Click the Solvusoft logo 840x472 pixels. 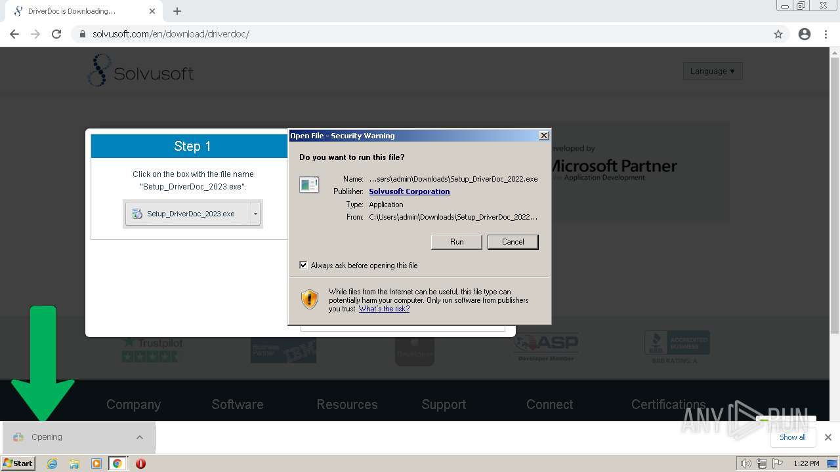coord(140,71)
